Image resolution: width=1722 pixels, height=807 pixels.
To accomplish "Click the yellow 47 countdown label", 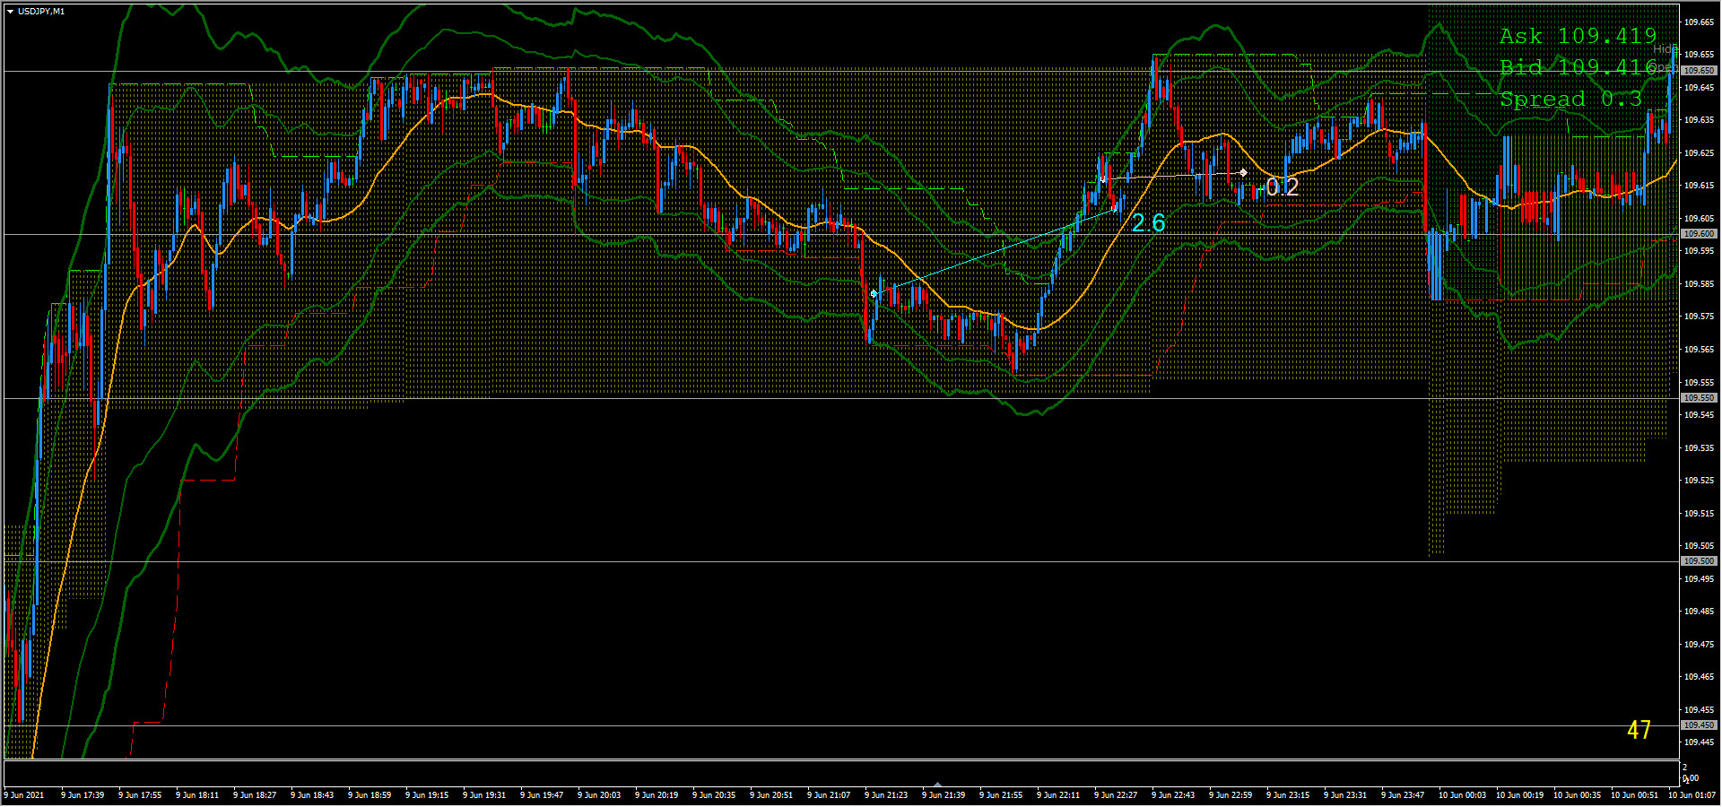I will (x=1639, y=730).
